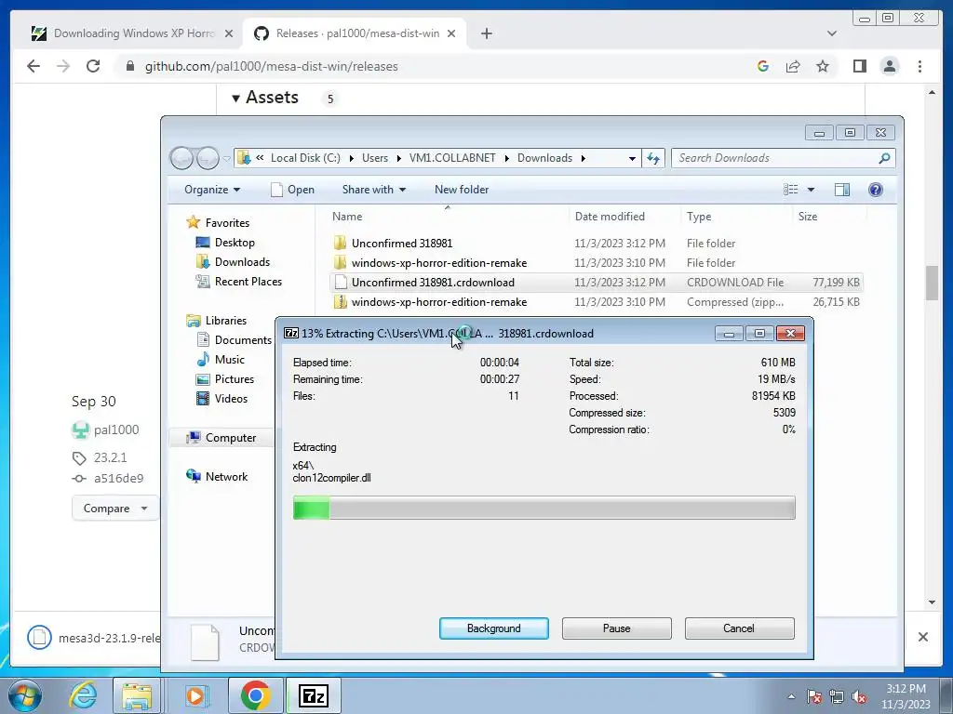Open the change view options dropdown
The height and width of the screenshot is (714, 953).
[x=811, y=190]
